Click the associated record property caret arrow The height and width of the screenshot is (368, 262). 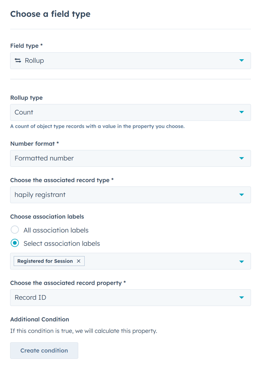pos(241,298)
